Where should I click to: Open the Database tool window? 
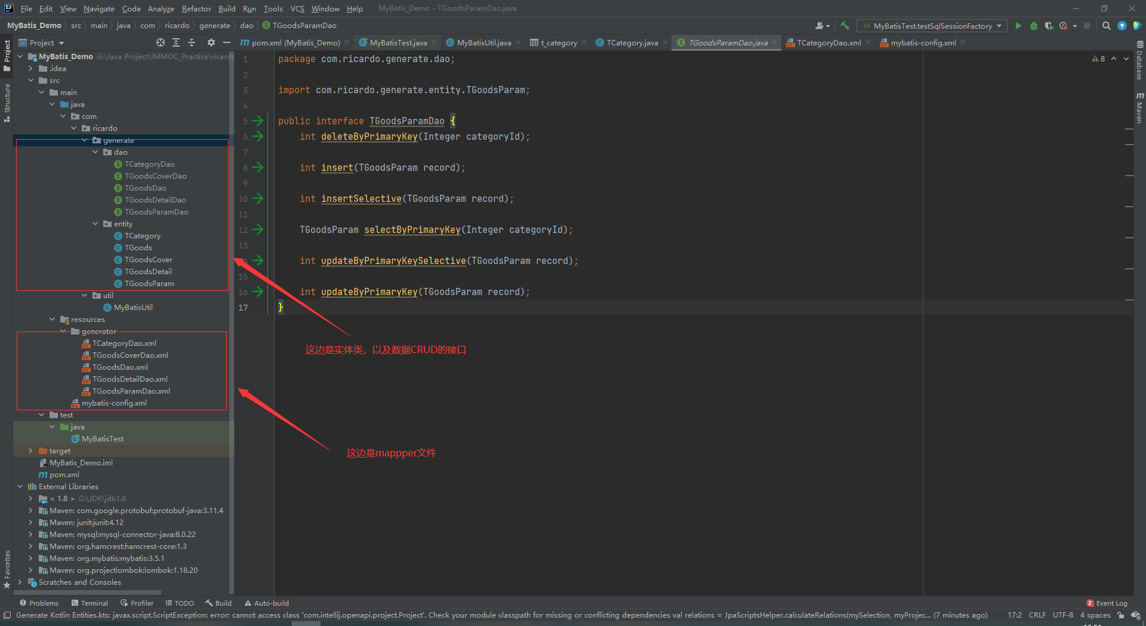(1139, 60)
